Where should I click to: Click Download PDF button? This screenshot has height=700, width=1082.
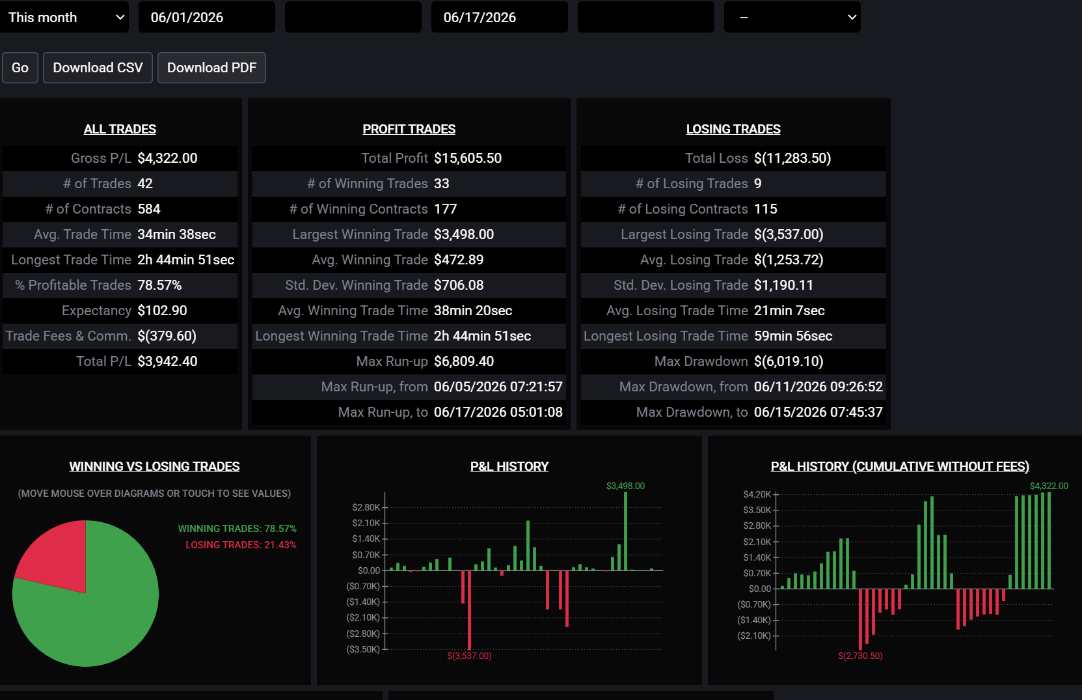pyautogui.click(x=211, y=68)
